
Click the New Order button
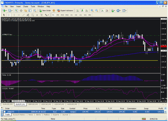pos(45,10)
